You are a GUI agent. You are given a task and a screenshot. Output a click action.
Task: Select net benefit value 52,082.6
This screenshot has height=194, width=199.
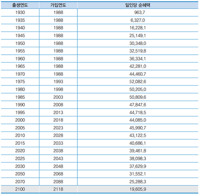(x=138, y=82)
